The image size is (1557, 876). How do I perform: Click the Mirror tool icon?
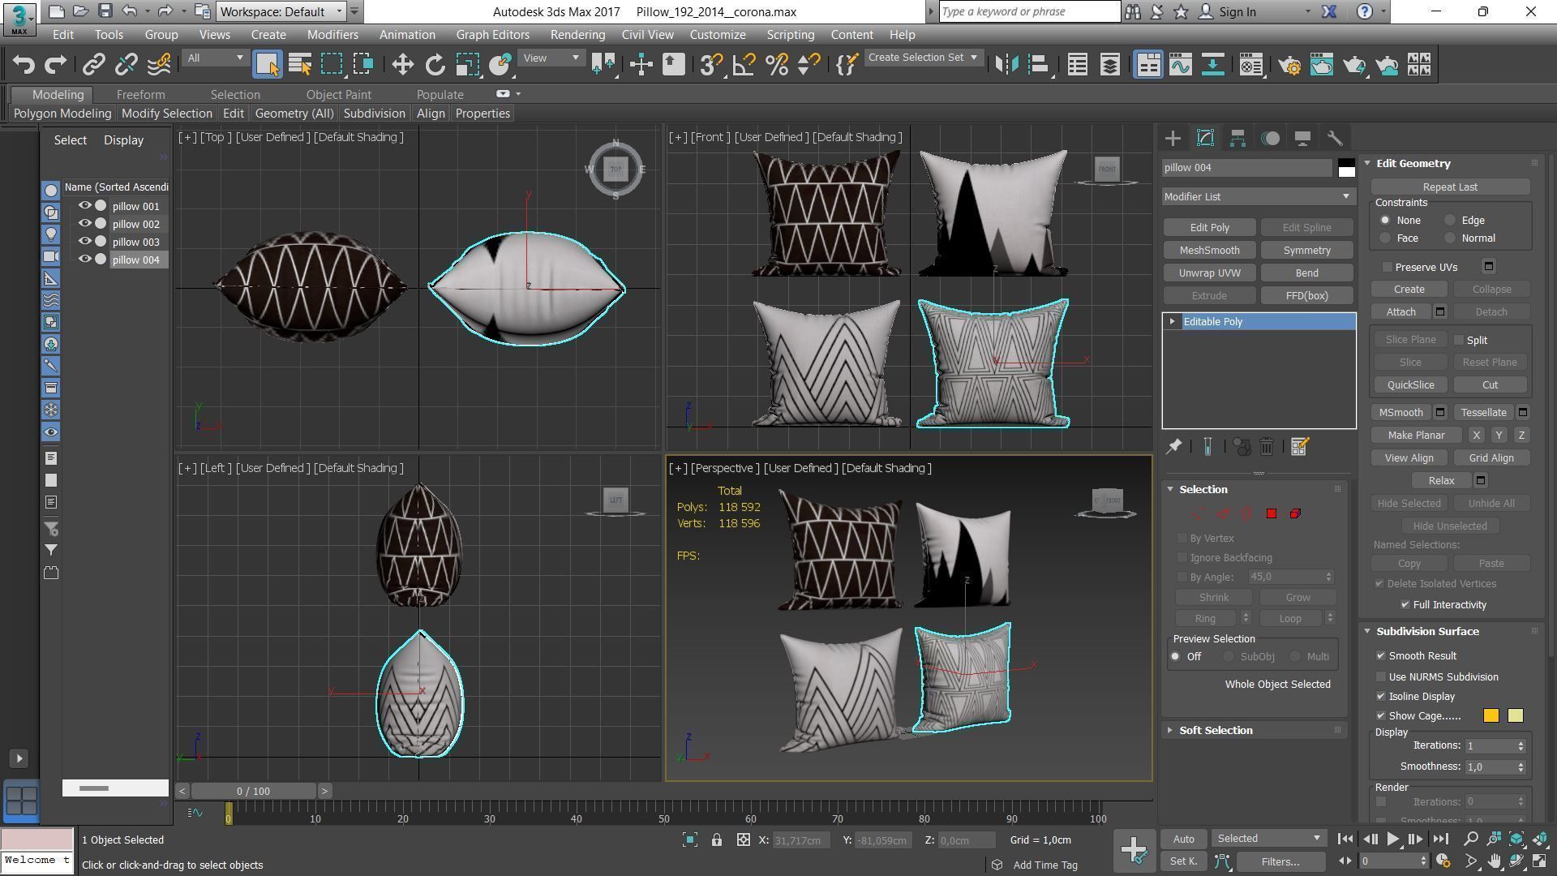(x=1006, y=64)
